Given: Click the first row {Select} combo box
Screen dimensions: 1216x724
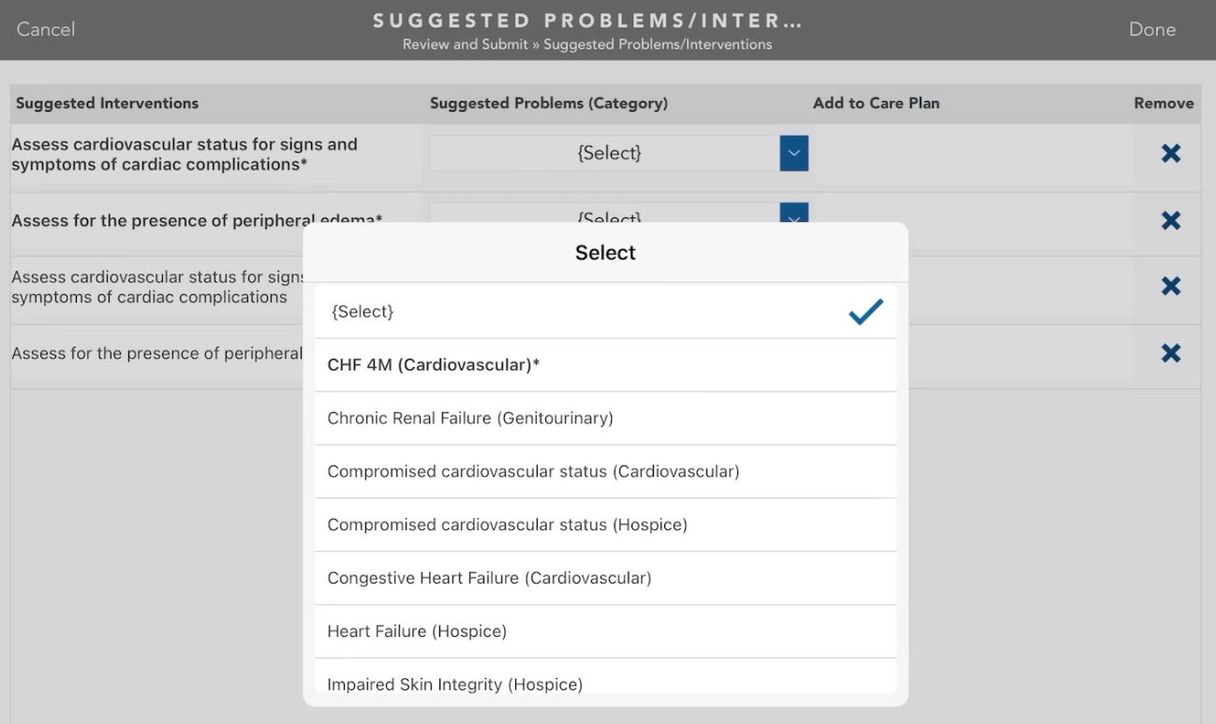Looking at the screenshot, I should (x=605, y=154).
